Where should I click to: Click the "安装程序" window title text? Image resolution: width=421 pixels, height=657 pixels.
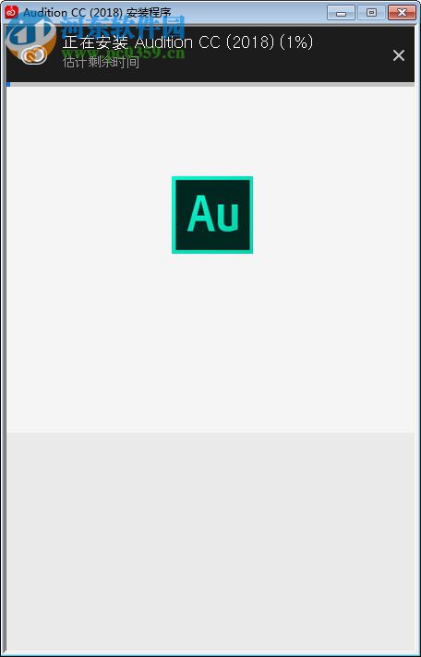[x=149, y=13]
